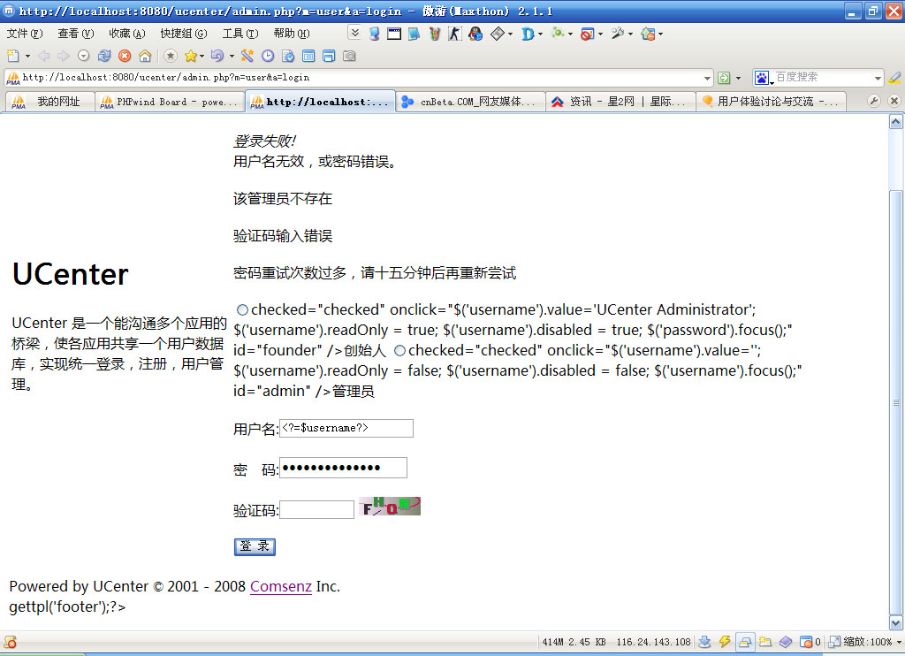
Task: Open the 工具 Tools menu
Action: click(x=240, y=34)
